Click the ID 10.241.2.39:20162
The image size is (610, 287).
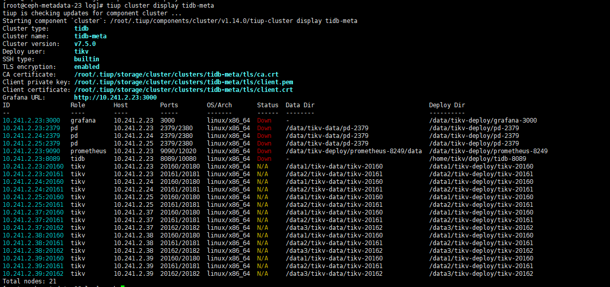33,273
